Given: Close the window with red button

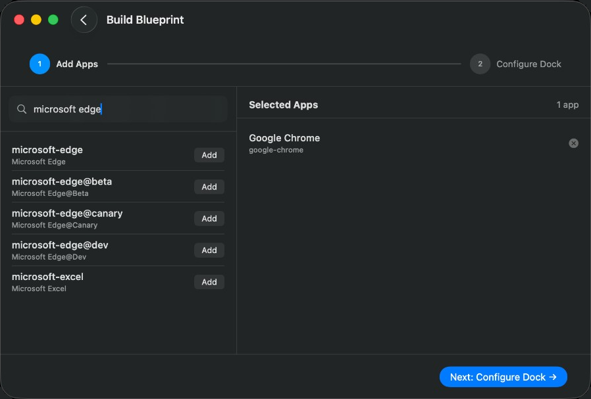Looking at the screenshot, I should click(19, 20).
